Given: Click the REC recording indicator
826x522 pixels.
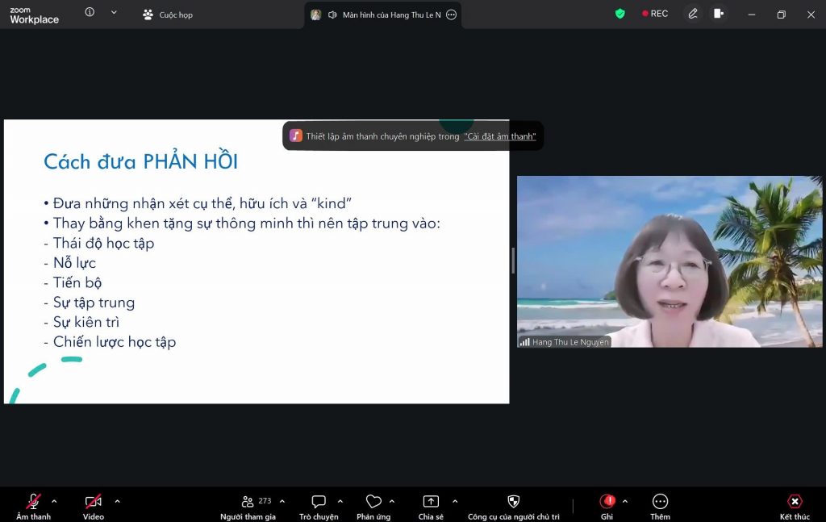Looking at the screenshot, I should pos(655,14).
